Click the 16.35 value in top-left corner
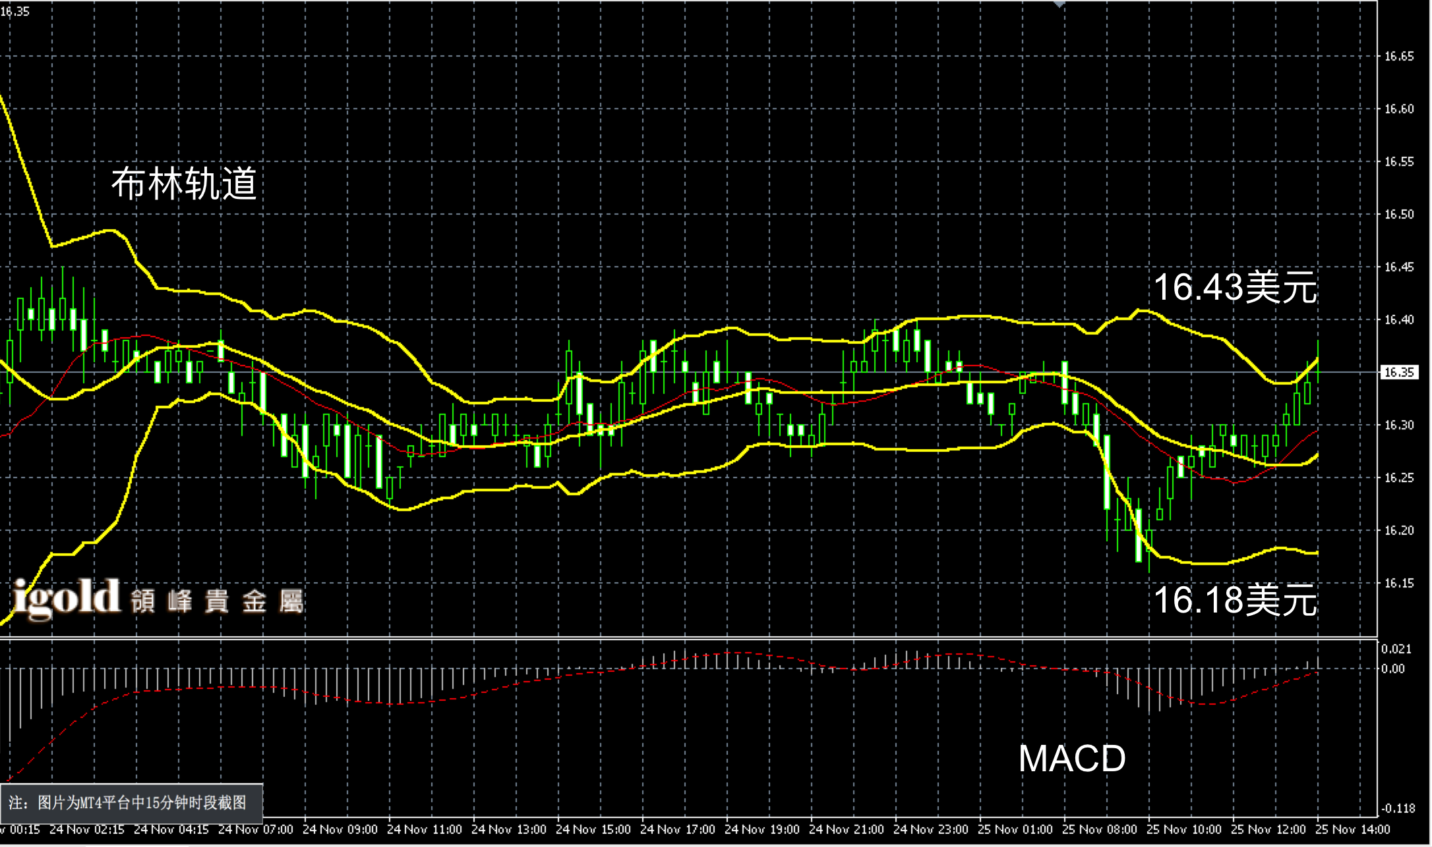Screen dimensions: 1432x847 click(x=15, y=11)
